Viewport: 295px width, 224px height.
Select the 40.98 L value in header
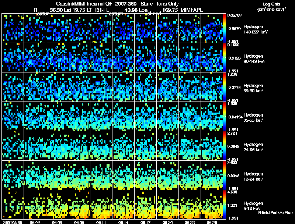click(x=131, y=10)
